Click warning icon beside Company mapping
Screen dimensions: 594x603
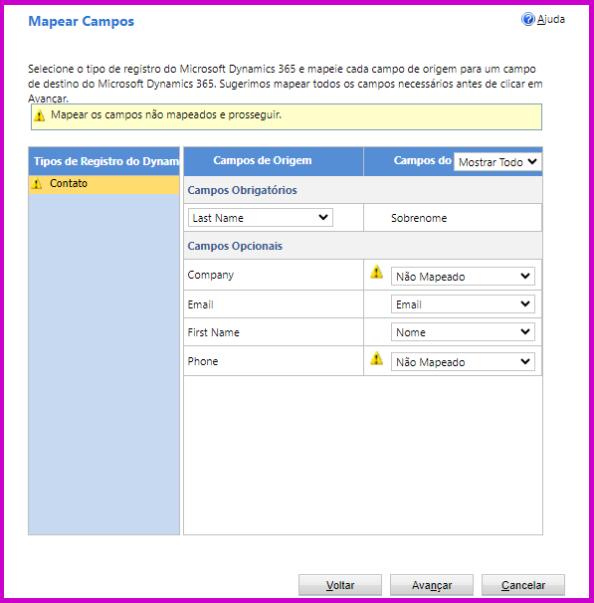(x=376, y=272)
